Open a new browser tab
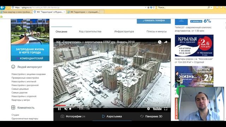The image size is (226, 127). [x=102, y=12]
